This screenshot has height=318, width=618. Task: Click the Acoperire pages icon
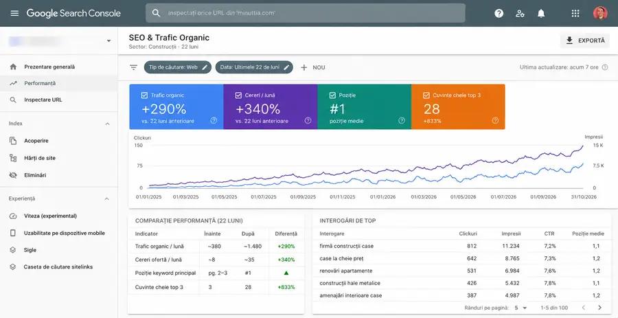pyautogui.click(x=13, y=141)
